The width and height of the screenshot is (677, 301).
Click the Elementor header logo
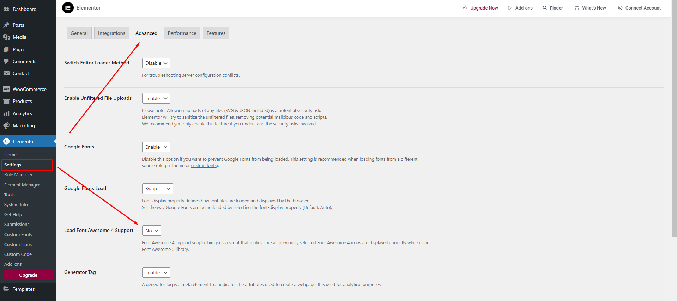(68, 8)
